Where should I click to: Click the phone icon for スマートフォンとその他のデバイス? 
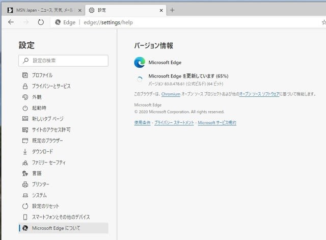pos(25,217)
